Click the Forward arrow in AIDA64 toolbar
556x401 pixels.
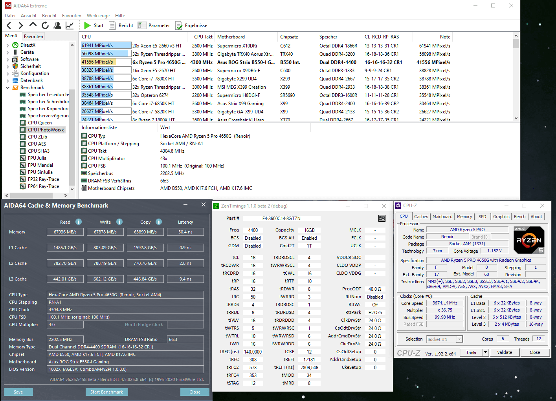(x=20, y=26)
